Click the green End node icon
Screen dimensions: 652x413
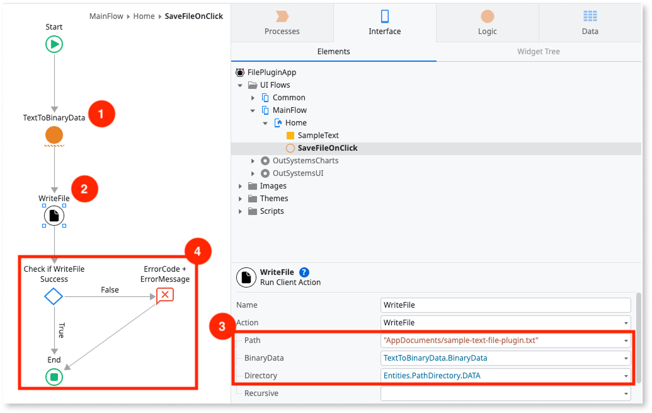point(54,377)
